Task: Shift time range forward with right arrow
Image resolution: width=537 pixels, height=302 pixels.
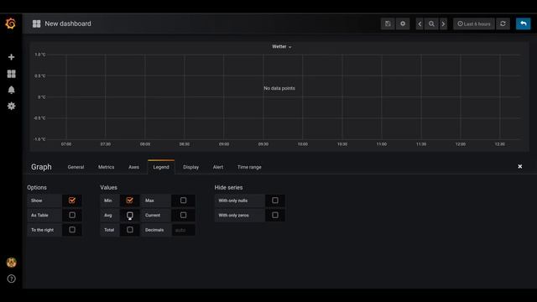Action: pos(444,23)
